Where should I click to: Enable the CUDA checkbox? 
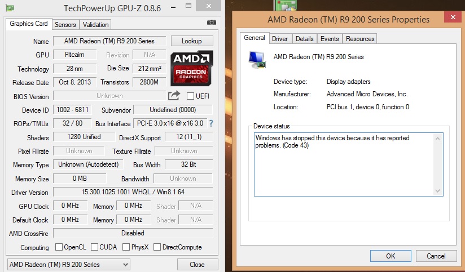pos(95,247)
